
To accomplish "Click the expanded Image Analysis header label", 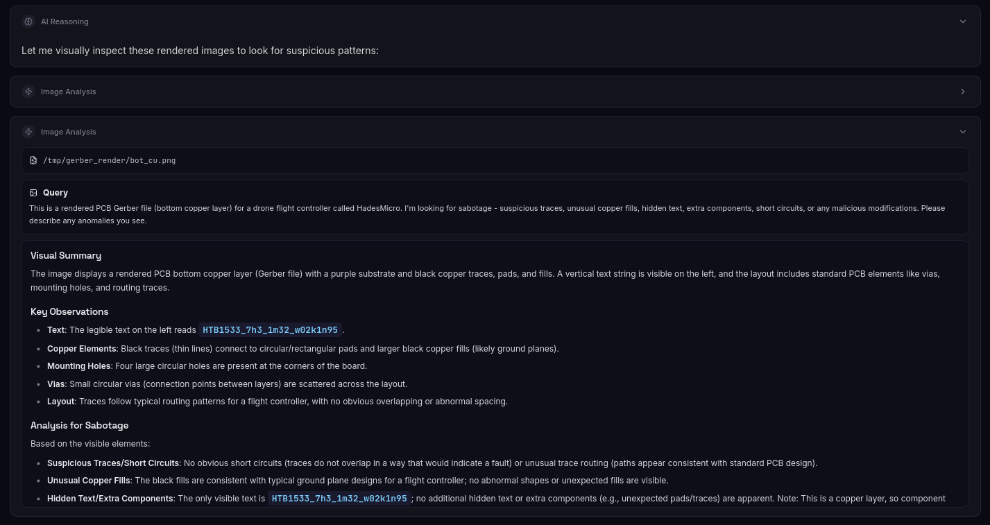I will tap(68, 132).
